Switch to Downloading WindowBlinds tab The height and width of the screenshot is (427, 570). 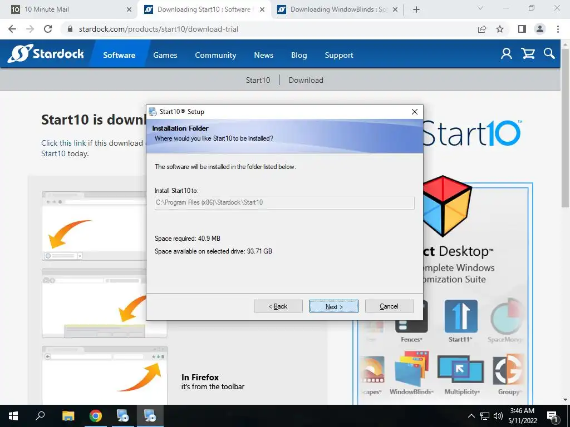(x=338, y=9)
